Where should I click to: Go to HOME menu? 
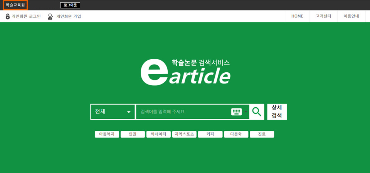297,16
